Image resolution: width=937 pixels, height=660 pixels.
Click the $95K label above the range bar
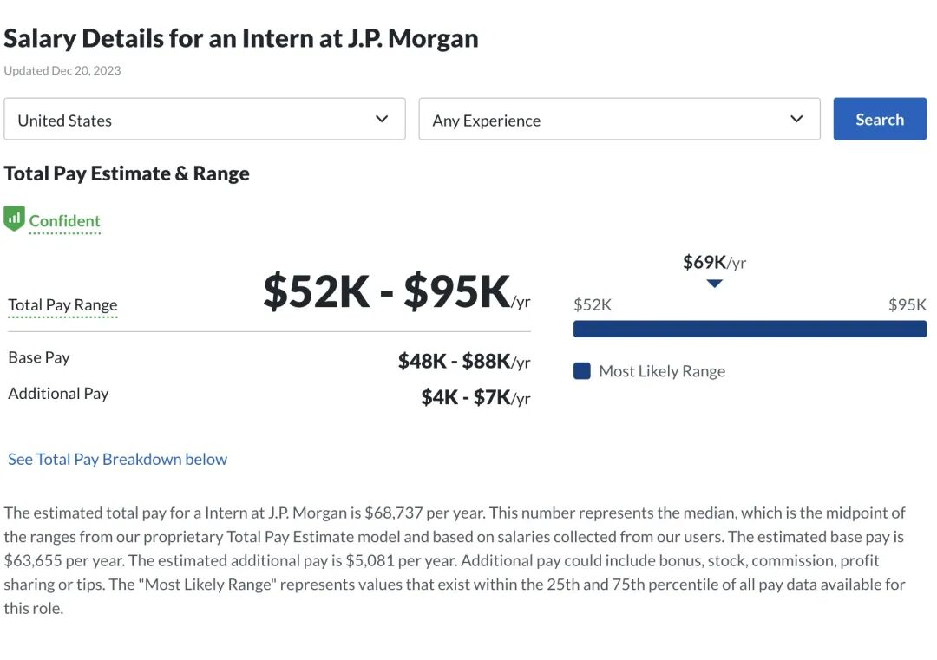pos(907,304)
